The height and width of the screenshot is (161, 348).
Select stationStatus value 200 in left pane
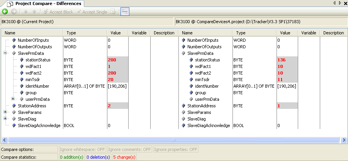pyautogui.click(x=118, y=60)
